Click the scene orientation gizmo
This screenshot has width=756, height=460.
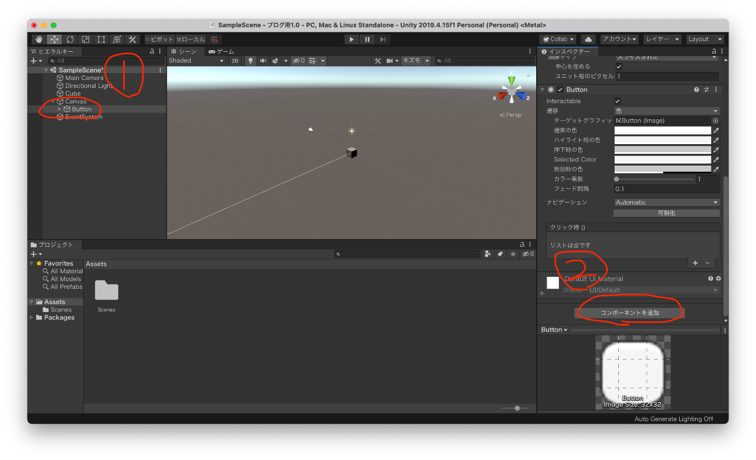511,90
